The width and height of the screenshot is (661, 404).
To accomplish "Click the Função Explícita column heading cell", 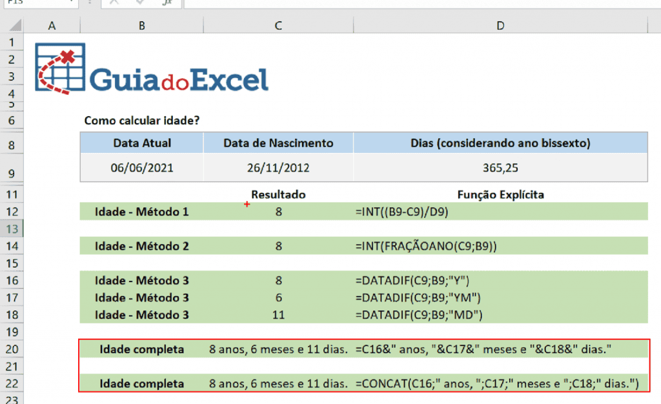I will coord(500,194).
